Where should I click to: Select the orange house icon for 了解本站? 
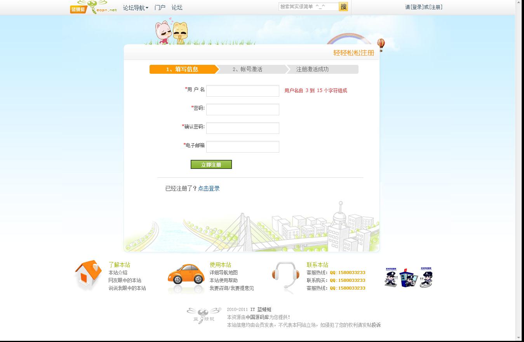88,276
